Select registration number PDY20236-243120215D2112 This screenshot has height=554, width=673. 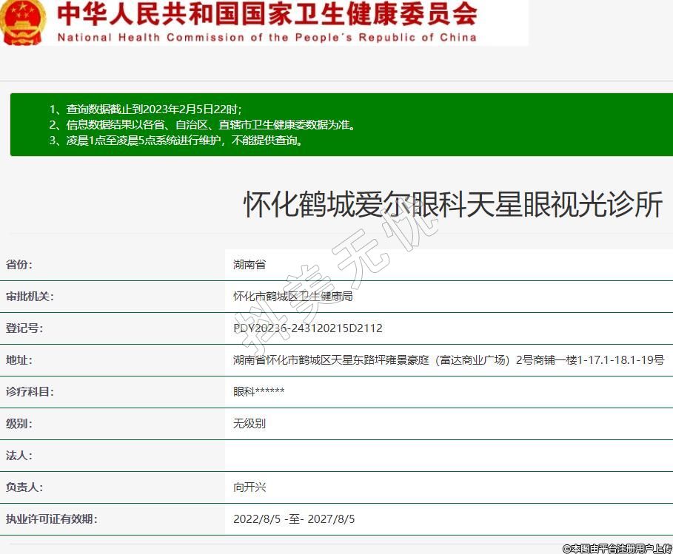(307, 328)
